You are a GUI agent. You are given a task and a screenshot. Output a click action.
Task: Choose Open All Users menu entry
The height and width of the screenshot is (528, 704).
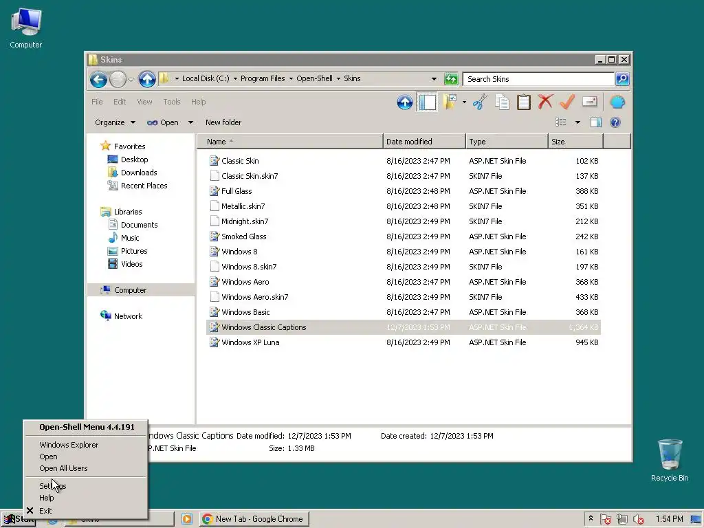[85, 468]
